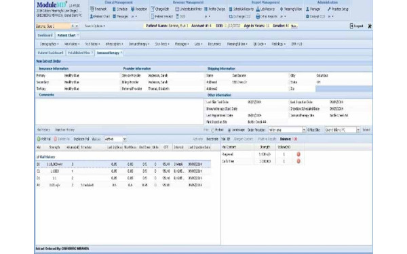This screenshot has width=407, height=254.
Task: Click the Duplicate Vial button
Action: point(81,139)
